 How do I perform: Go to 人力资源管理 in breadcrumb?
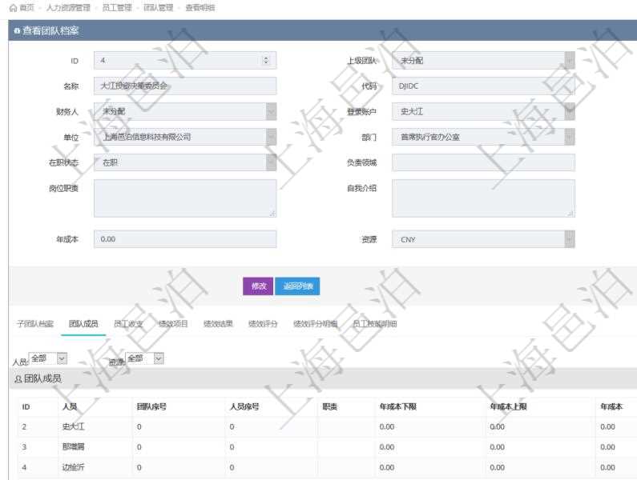click(x=67, y=7)
